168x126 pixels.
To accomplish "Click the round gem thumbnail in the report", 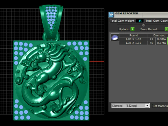I will point(115,37).
